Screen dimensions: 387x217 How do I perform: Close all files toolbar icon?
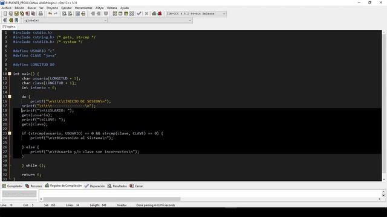click(x=33, y=13)
